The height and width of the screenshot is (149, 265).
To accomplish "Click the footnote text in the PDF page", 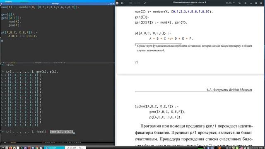I will (193, 48).
